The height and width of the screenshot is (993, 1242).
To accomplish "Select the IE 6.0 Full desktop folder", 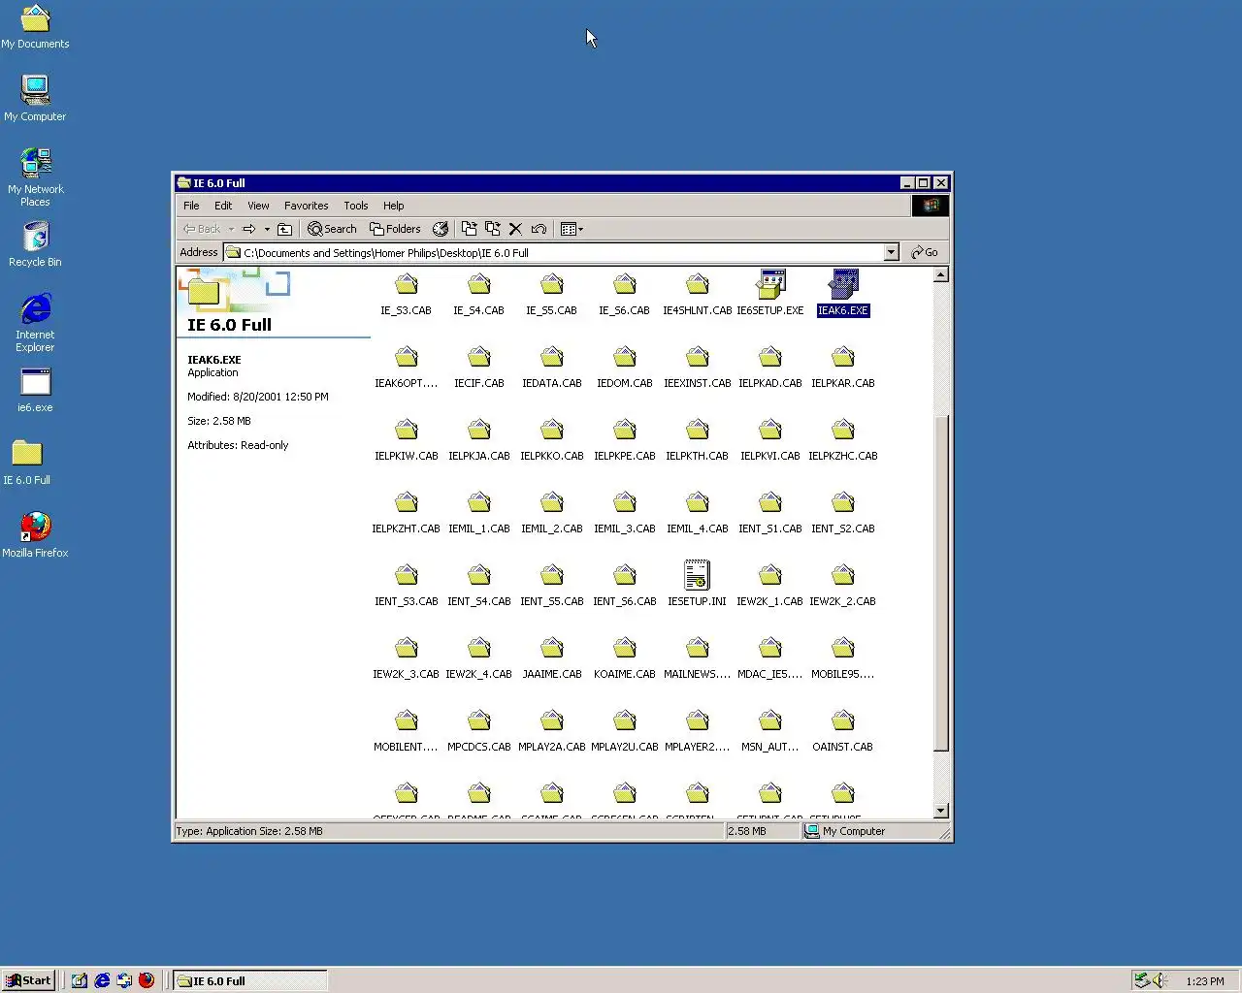I will (27, 462).
